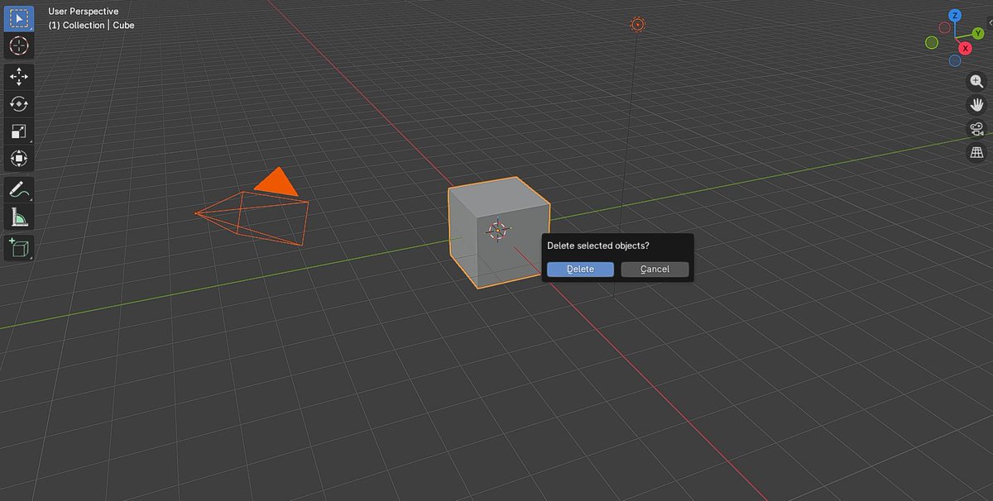Image resolution: width=993 pixels, height=501 pixels.
Task: Choose the Measure tool
Action: pyautogui.click(x=18, y=217)
